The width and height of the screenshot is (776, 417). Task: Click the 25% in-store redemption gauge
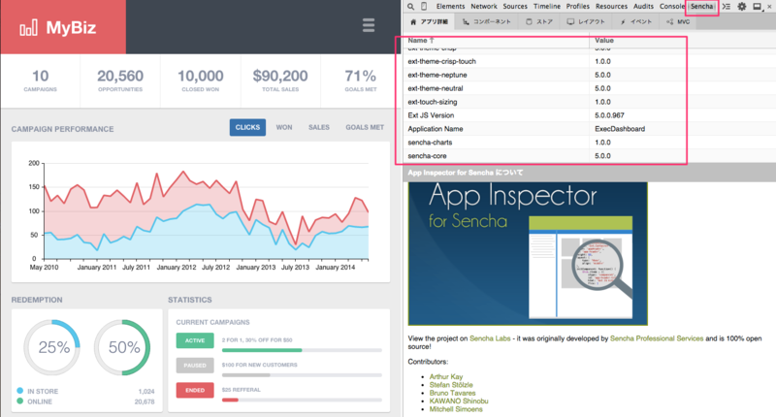click(x=52, y=347)
